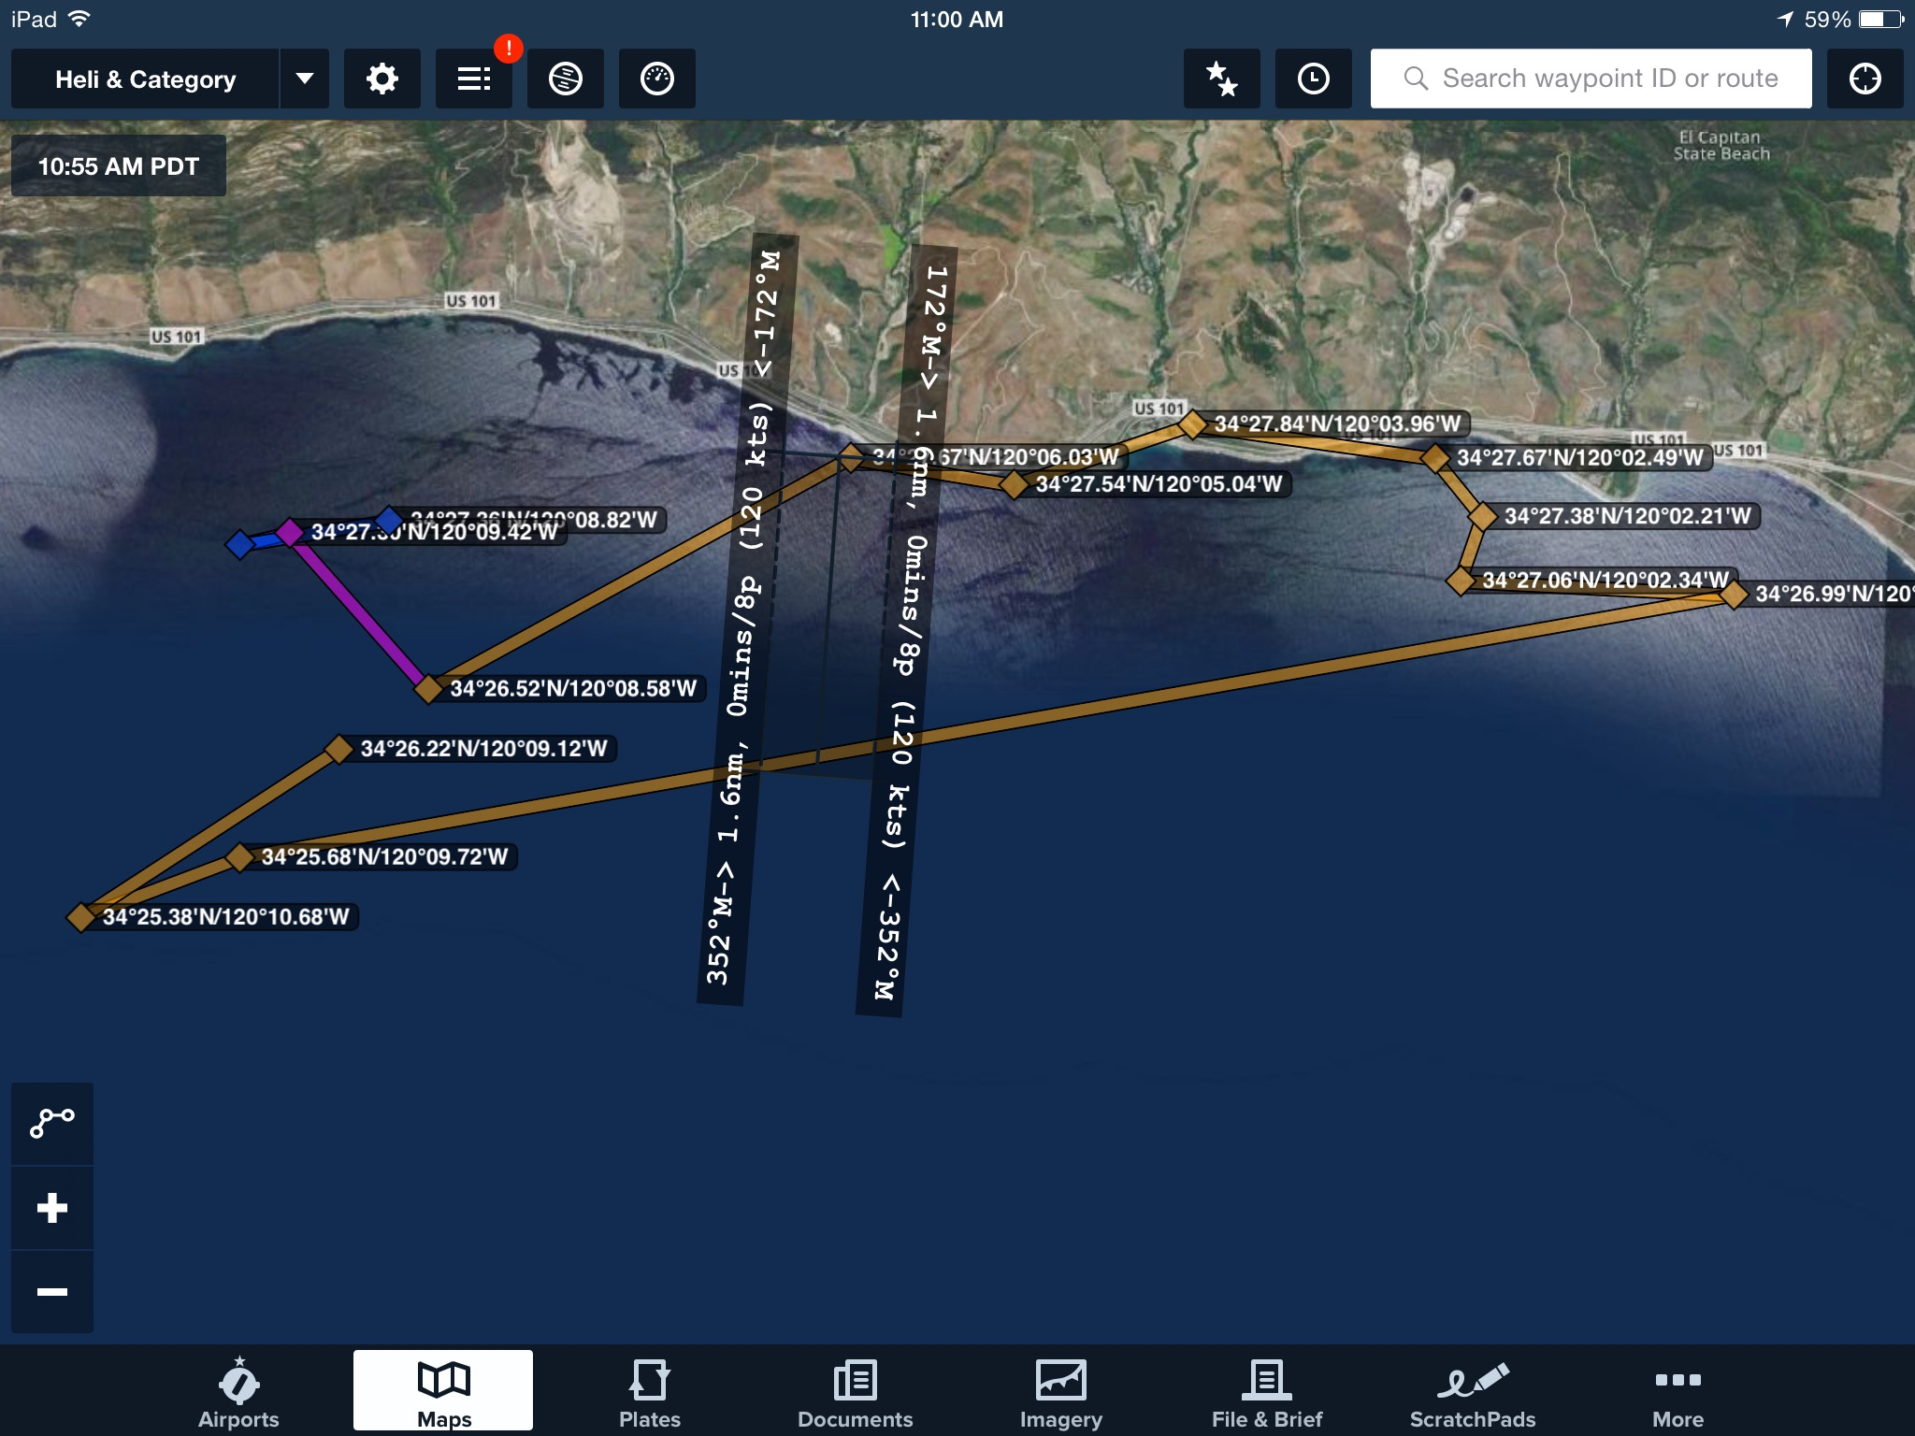The image size is (1915, 1436).
Task: Select the weather layers globe icon
Action: (x=565, y=79)
